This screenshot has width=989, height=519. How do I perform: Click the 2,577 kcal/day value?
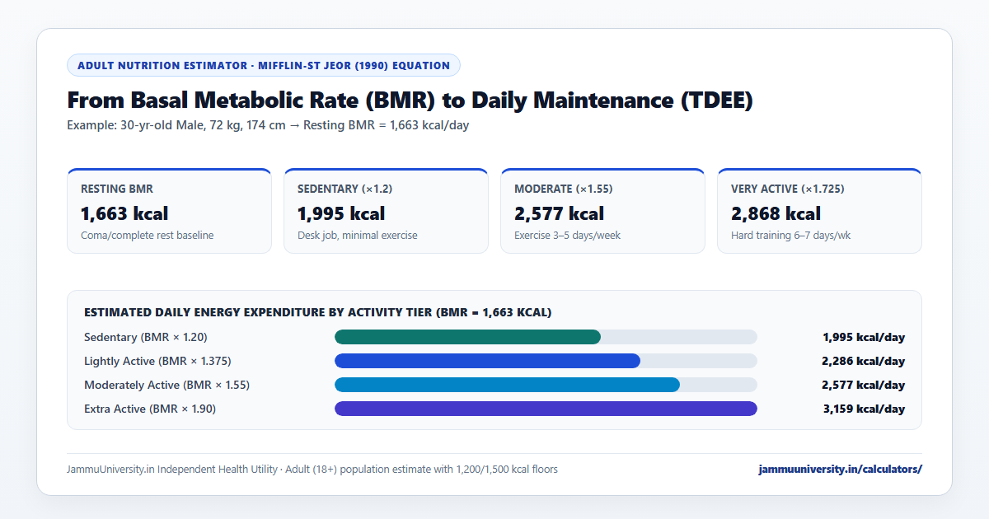tap(864, 385)
